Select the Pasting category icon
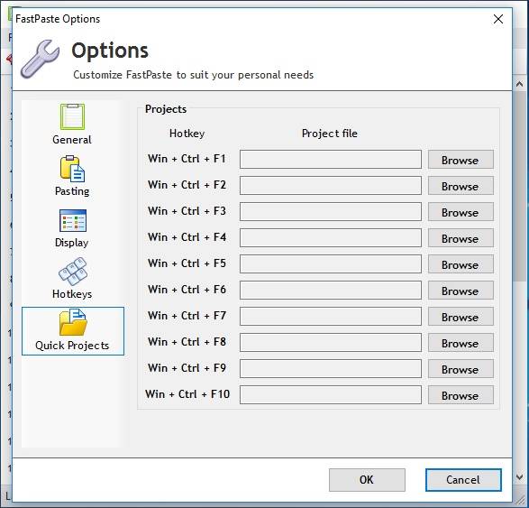The height and width of the screenshot is (508, 529). click(x=72, y=169)
